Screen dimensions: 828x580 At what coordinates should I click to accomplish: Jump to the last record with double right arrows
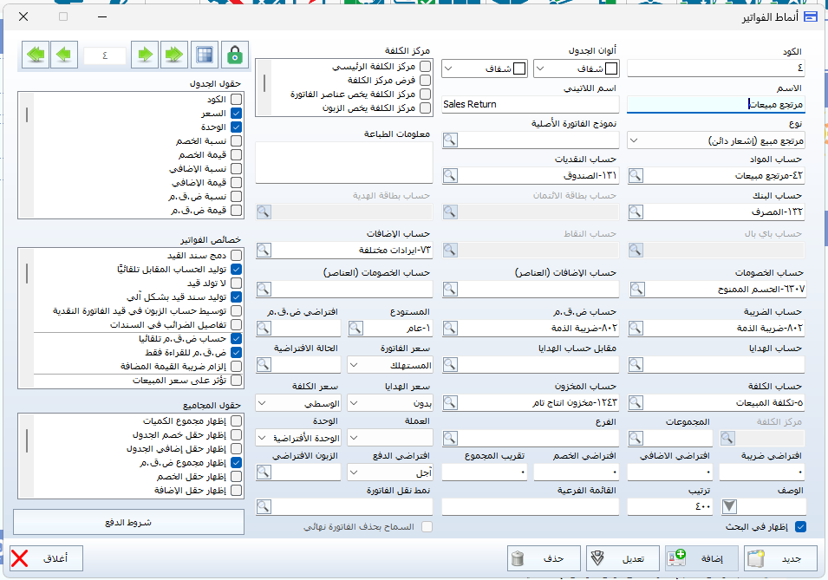[x=174, y=55]
